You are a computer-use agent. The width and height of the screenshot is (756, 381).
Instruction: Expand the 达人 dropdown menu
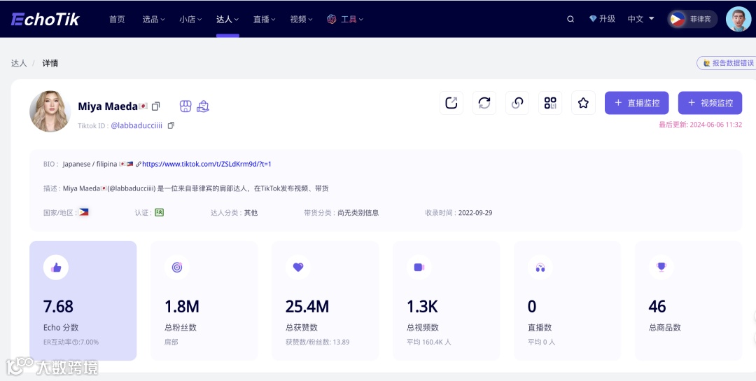coord(227,20)
